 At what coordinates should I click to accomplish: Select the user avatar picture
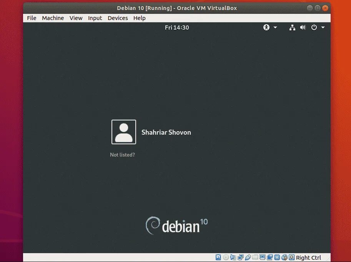(x=124, y=132)
